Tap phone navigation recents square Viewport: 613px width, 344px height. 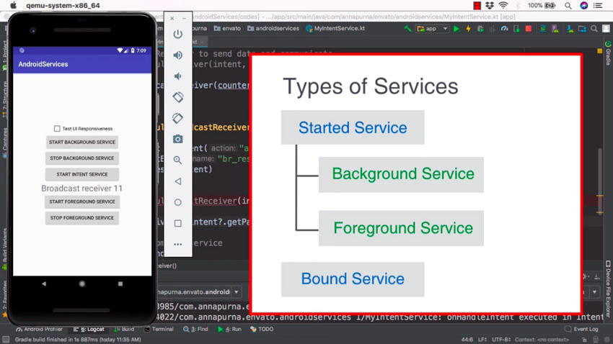coord(120,284)
